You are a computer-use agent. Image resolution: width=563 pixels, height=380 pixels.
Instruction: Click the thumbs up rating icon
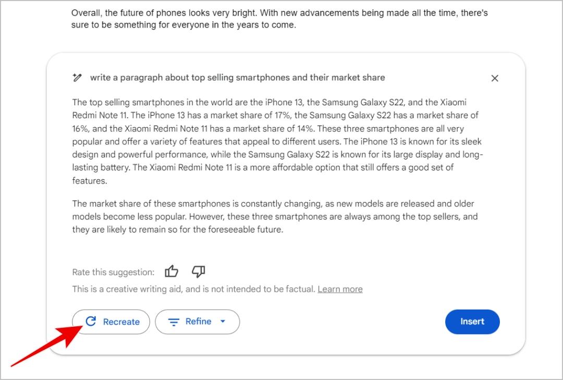tap(172, 272)
